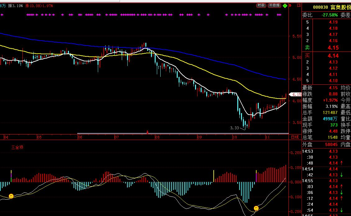
Task: Click the 委比 value -27.58%
Action: (330, 15)
